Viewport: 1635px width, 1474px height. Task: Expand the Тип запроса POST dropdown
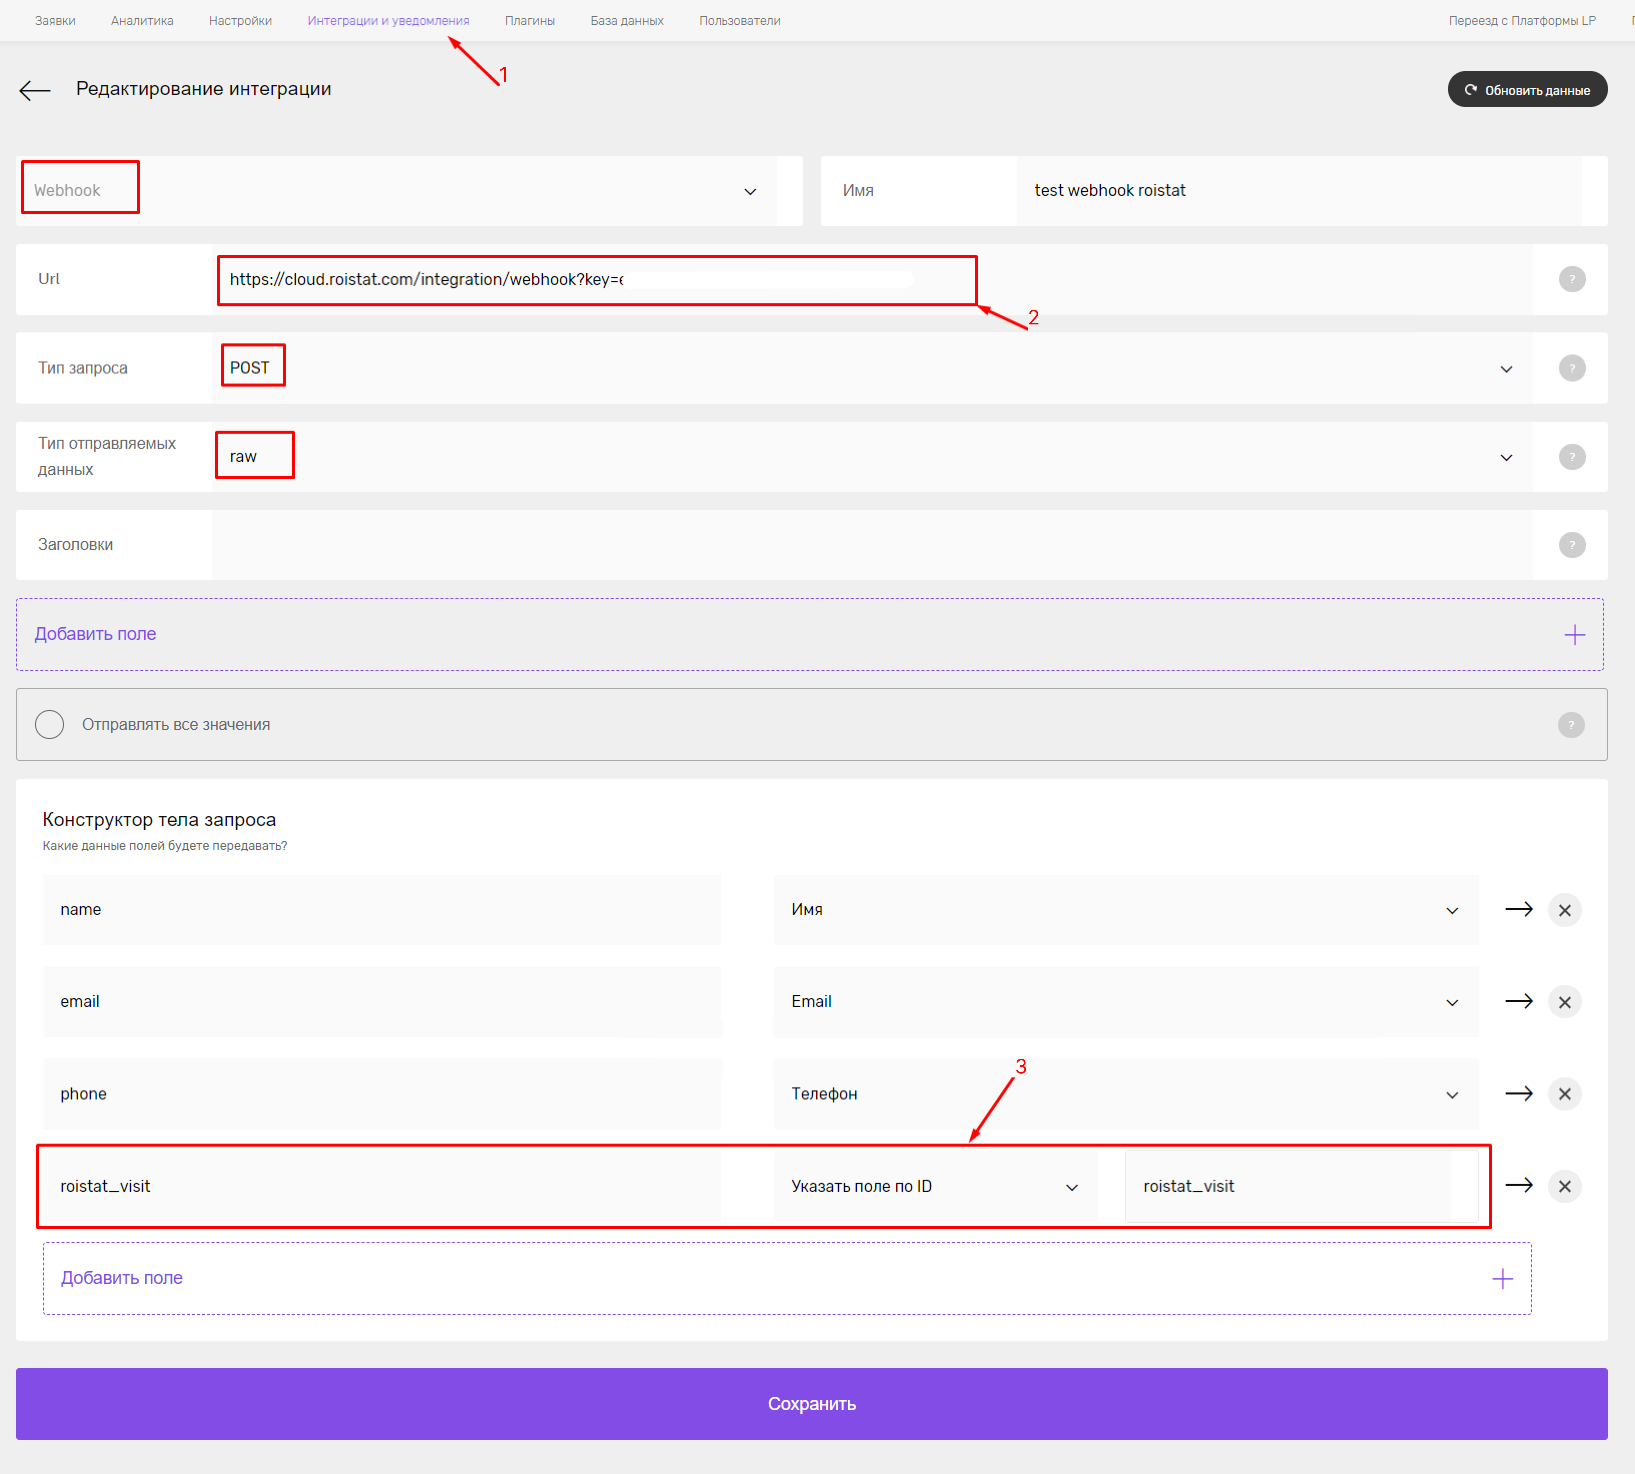click(x=872, y=368)
